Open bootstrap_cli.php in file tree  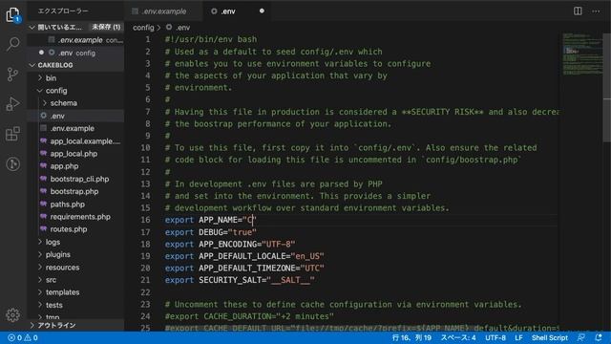75,179
